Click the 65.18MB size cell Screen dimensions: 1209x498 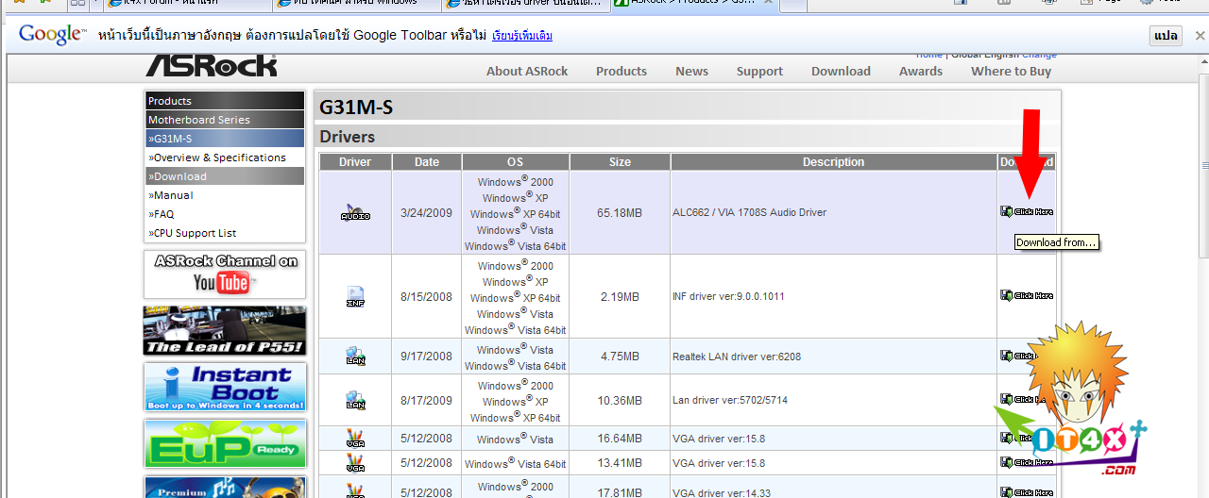point(620,213)
